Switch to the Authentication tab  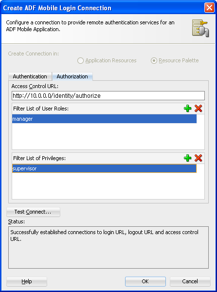tap(30, 76)
